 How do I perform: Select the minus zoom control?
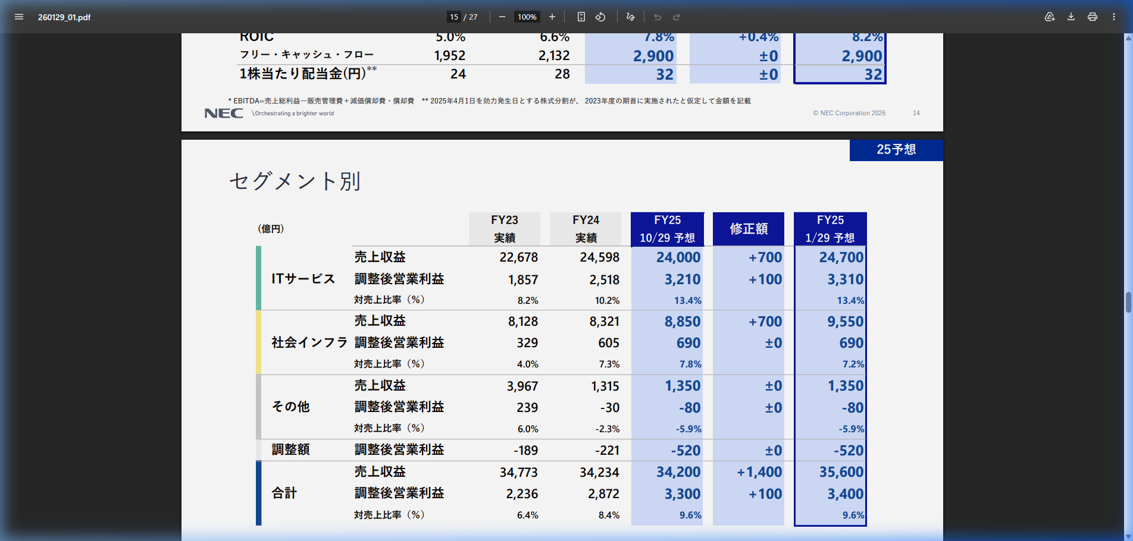click(502, 17)
